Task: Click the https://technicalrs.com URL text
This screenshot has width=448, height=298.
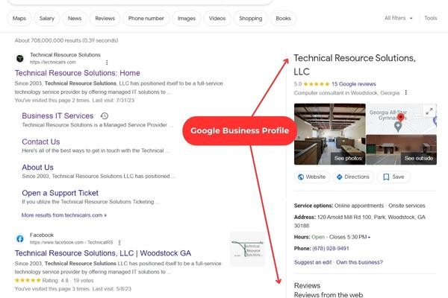Action: 53,62
